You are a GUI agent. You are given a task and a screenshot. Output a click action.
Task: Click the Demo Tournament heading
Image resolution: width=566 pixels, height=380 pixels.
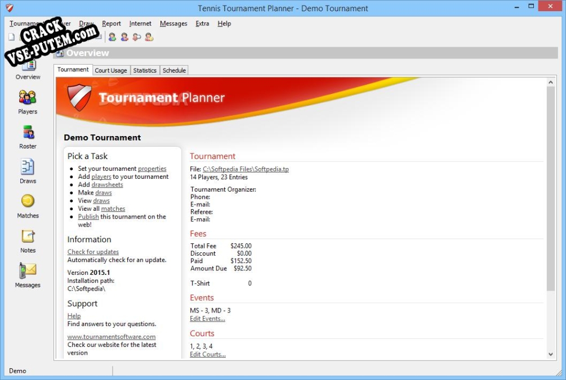(102, 138)
